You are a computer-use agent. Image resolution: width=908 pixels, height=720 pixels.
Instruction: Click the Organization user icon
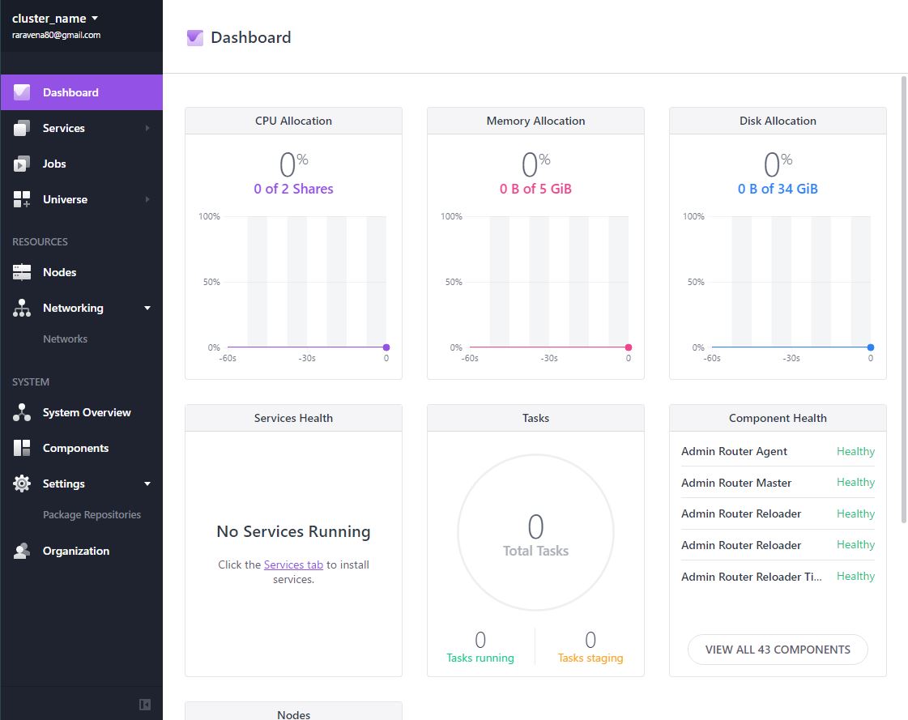coord(21,551)
